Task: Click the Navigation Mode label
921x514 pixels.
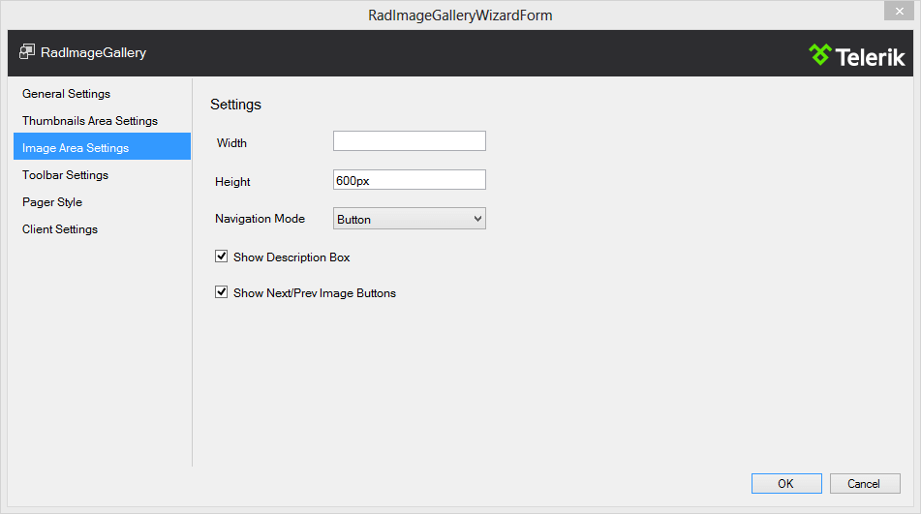Action: 260,219
